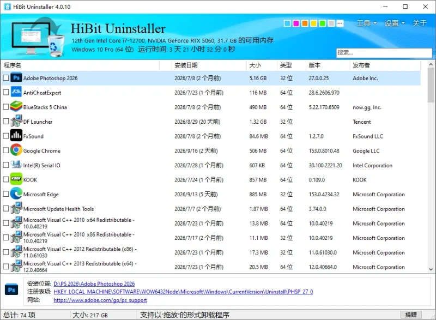Enable the KOOK checkbox
436x320 pixels.
6,179
